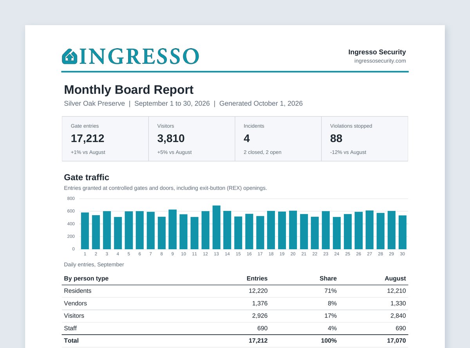Click the Vendors row label

(x=76, y=303)
